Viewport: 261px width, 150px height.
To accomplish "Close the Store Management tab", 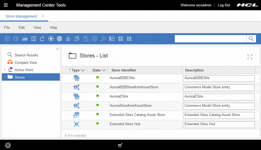I will 43,16.
